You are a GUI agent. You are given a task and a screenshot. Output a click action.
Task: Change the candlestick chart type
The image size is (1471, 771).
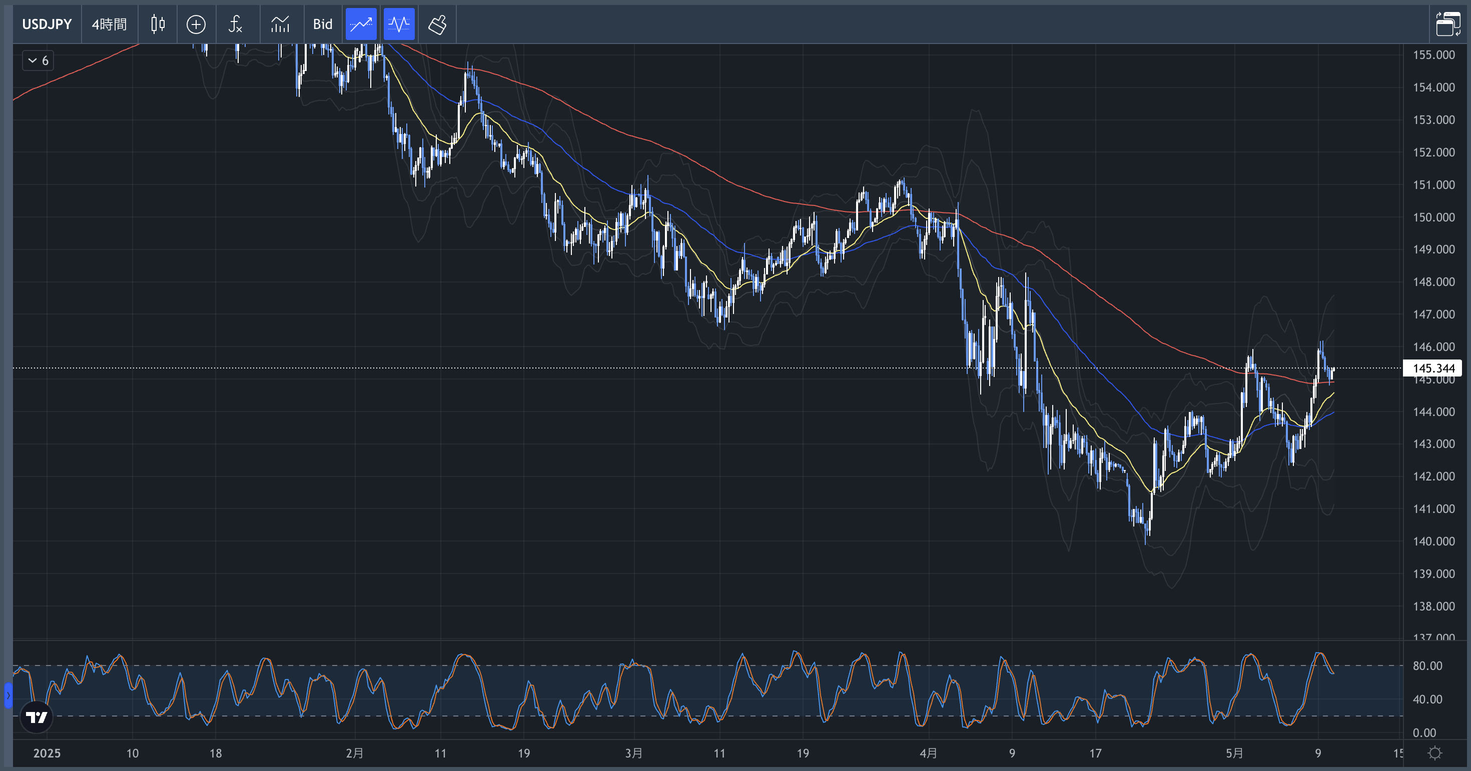158,24
